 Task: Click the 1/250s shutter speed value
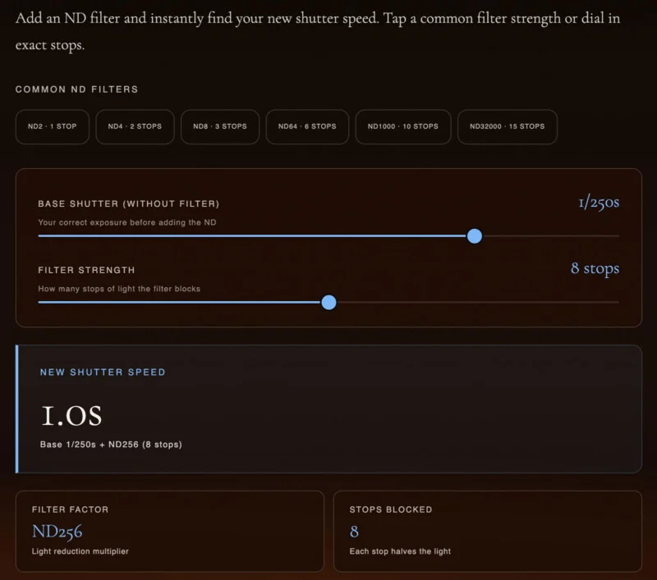(598, 203)
